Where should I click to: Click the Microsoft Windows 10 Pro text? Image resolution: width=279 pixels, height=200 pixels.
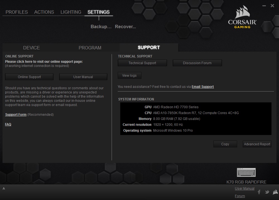coord(173,131)
